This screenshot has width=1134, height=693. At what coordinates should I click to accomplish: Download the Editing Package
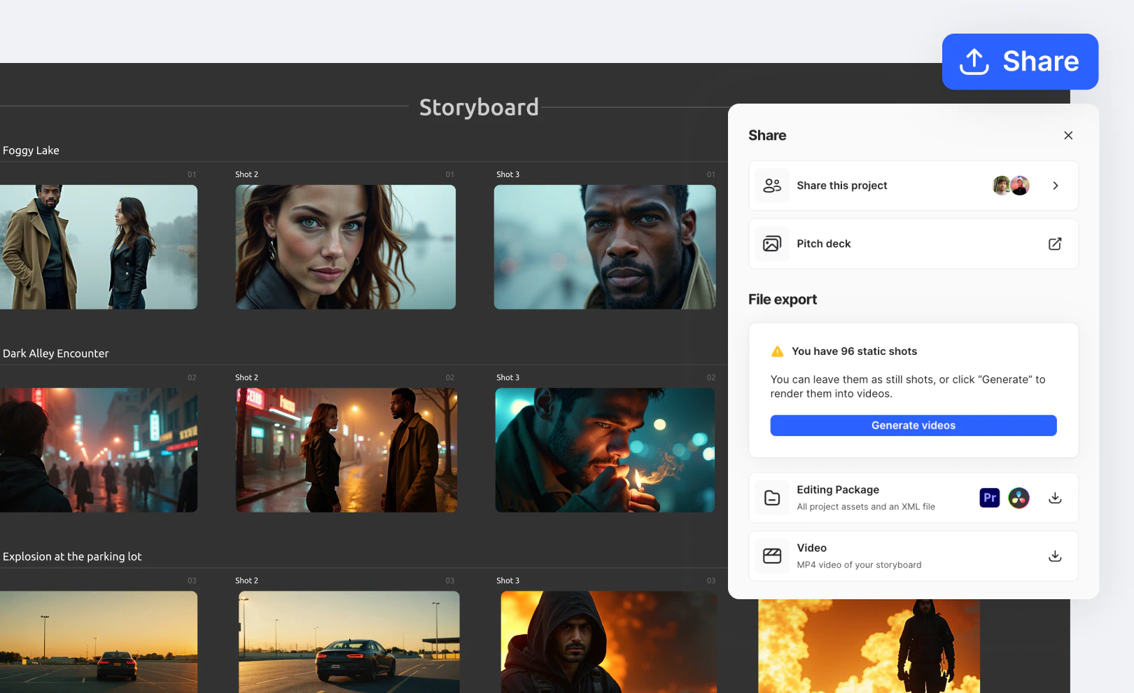(x=1055, y=498)
